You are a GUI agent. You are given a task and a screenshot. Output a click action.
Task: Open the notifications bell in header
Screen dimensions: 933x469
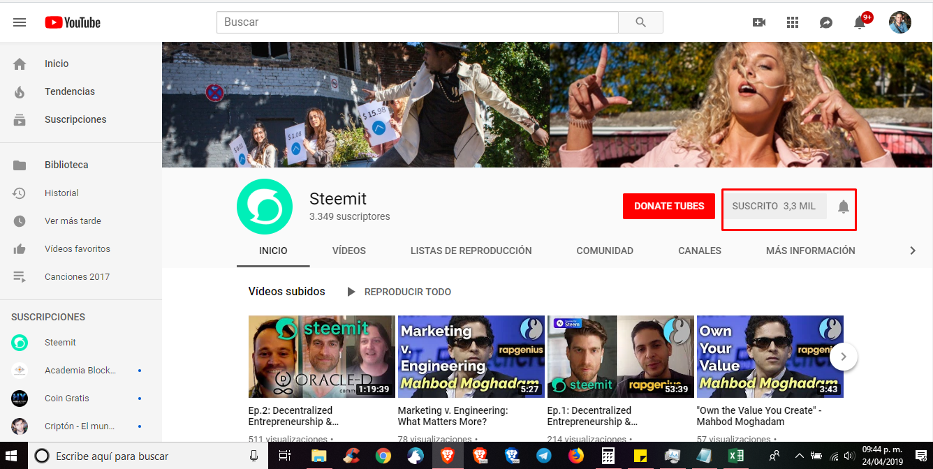click(x=860, y=22)
